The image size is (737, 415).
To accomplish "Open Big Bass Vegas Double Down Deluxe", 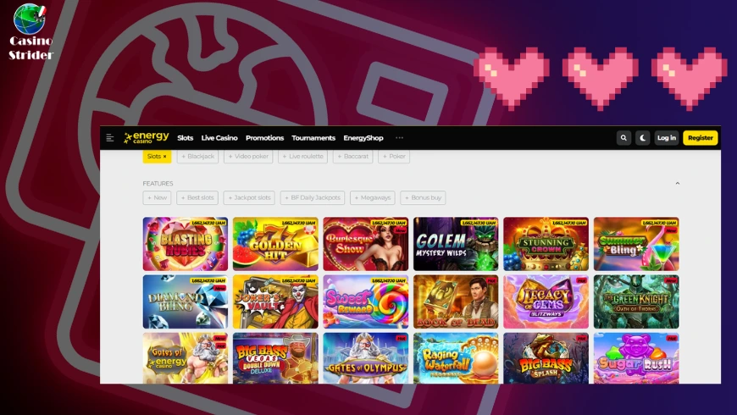I will click(x=275, y=358).
